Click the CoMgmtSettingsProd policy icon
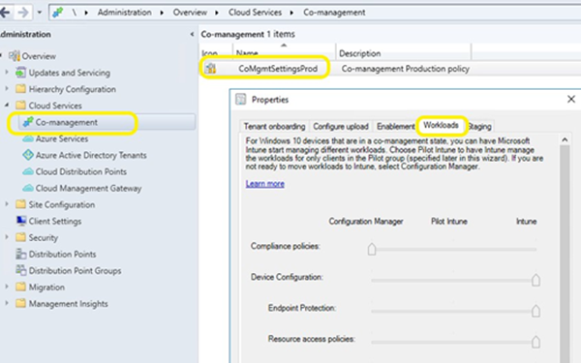The image size is (581, 363). coord(211,68)
